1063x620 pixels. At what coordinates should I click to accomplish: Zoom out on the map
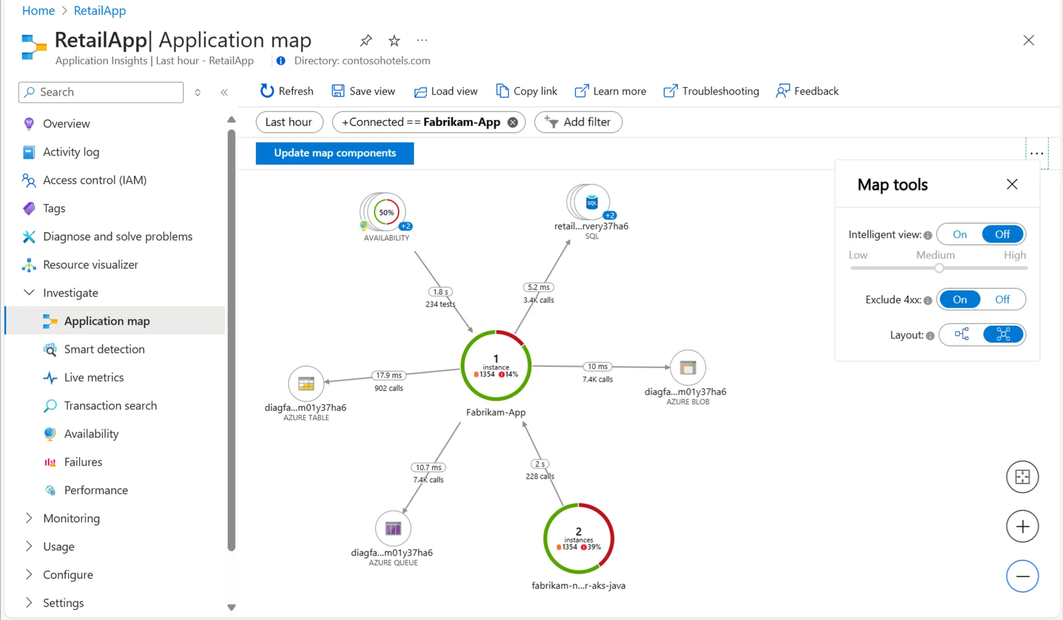pyautogui.click(x=1022, y=576)
